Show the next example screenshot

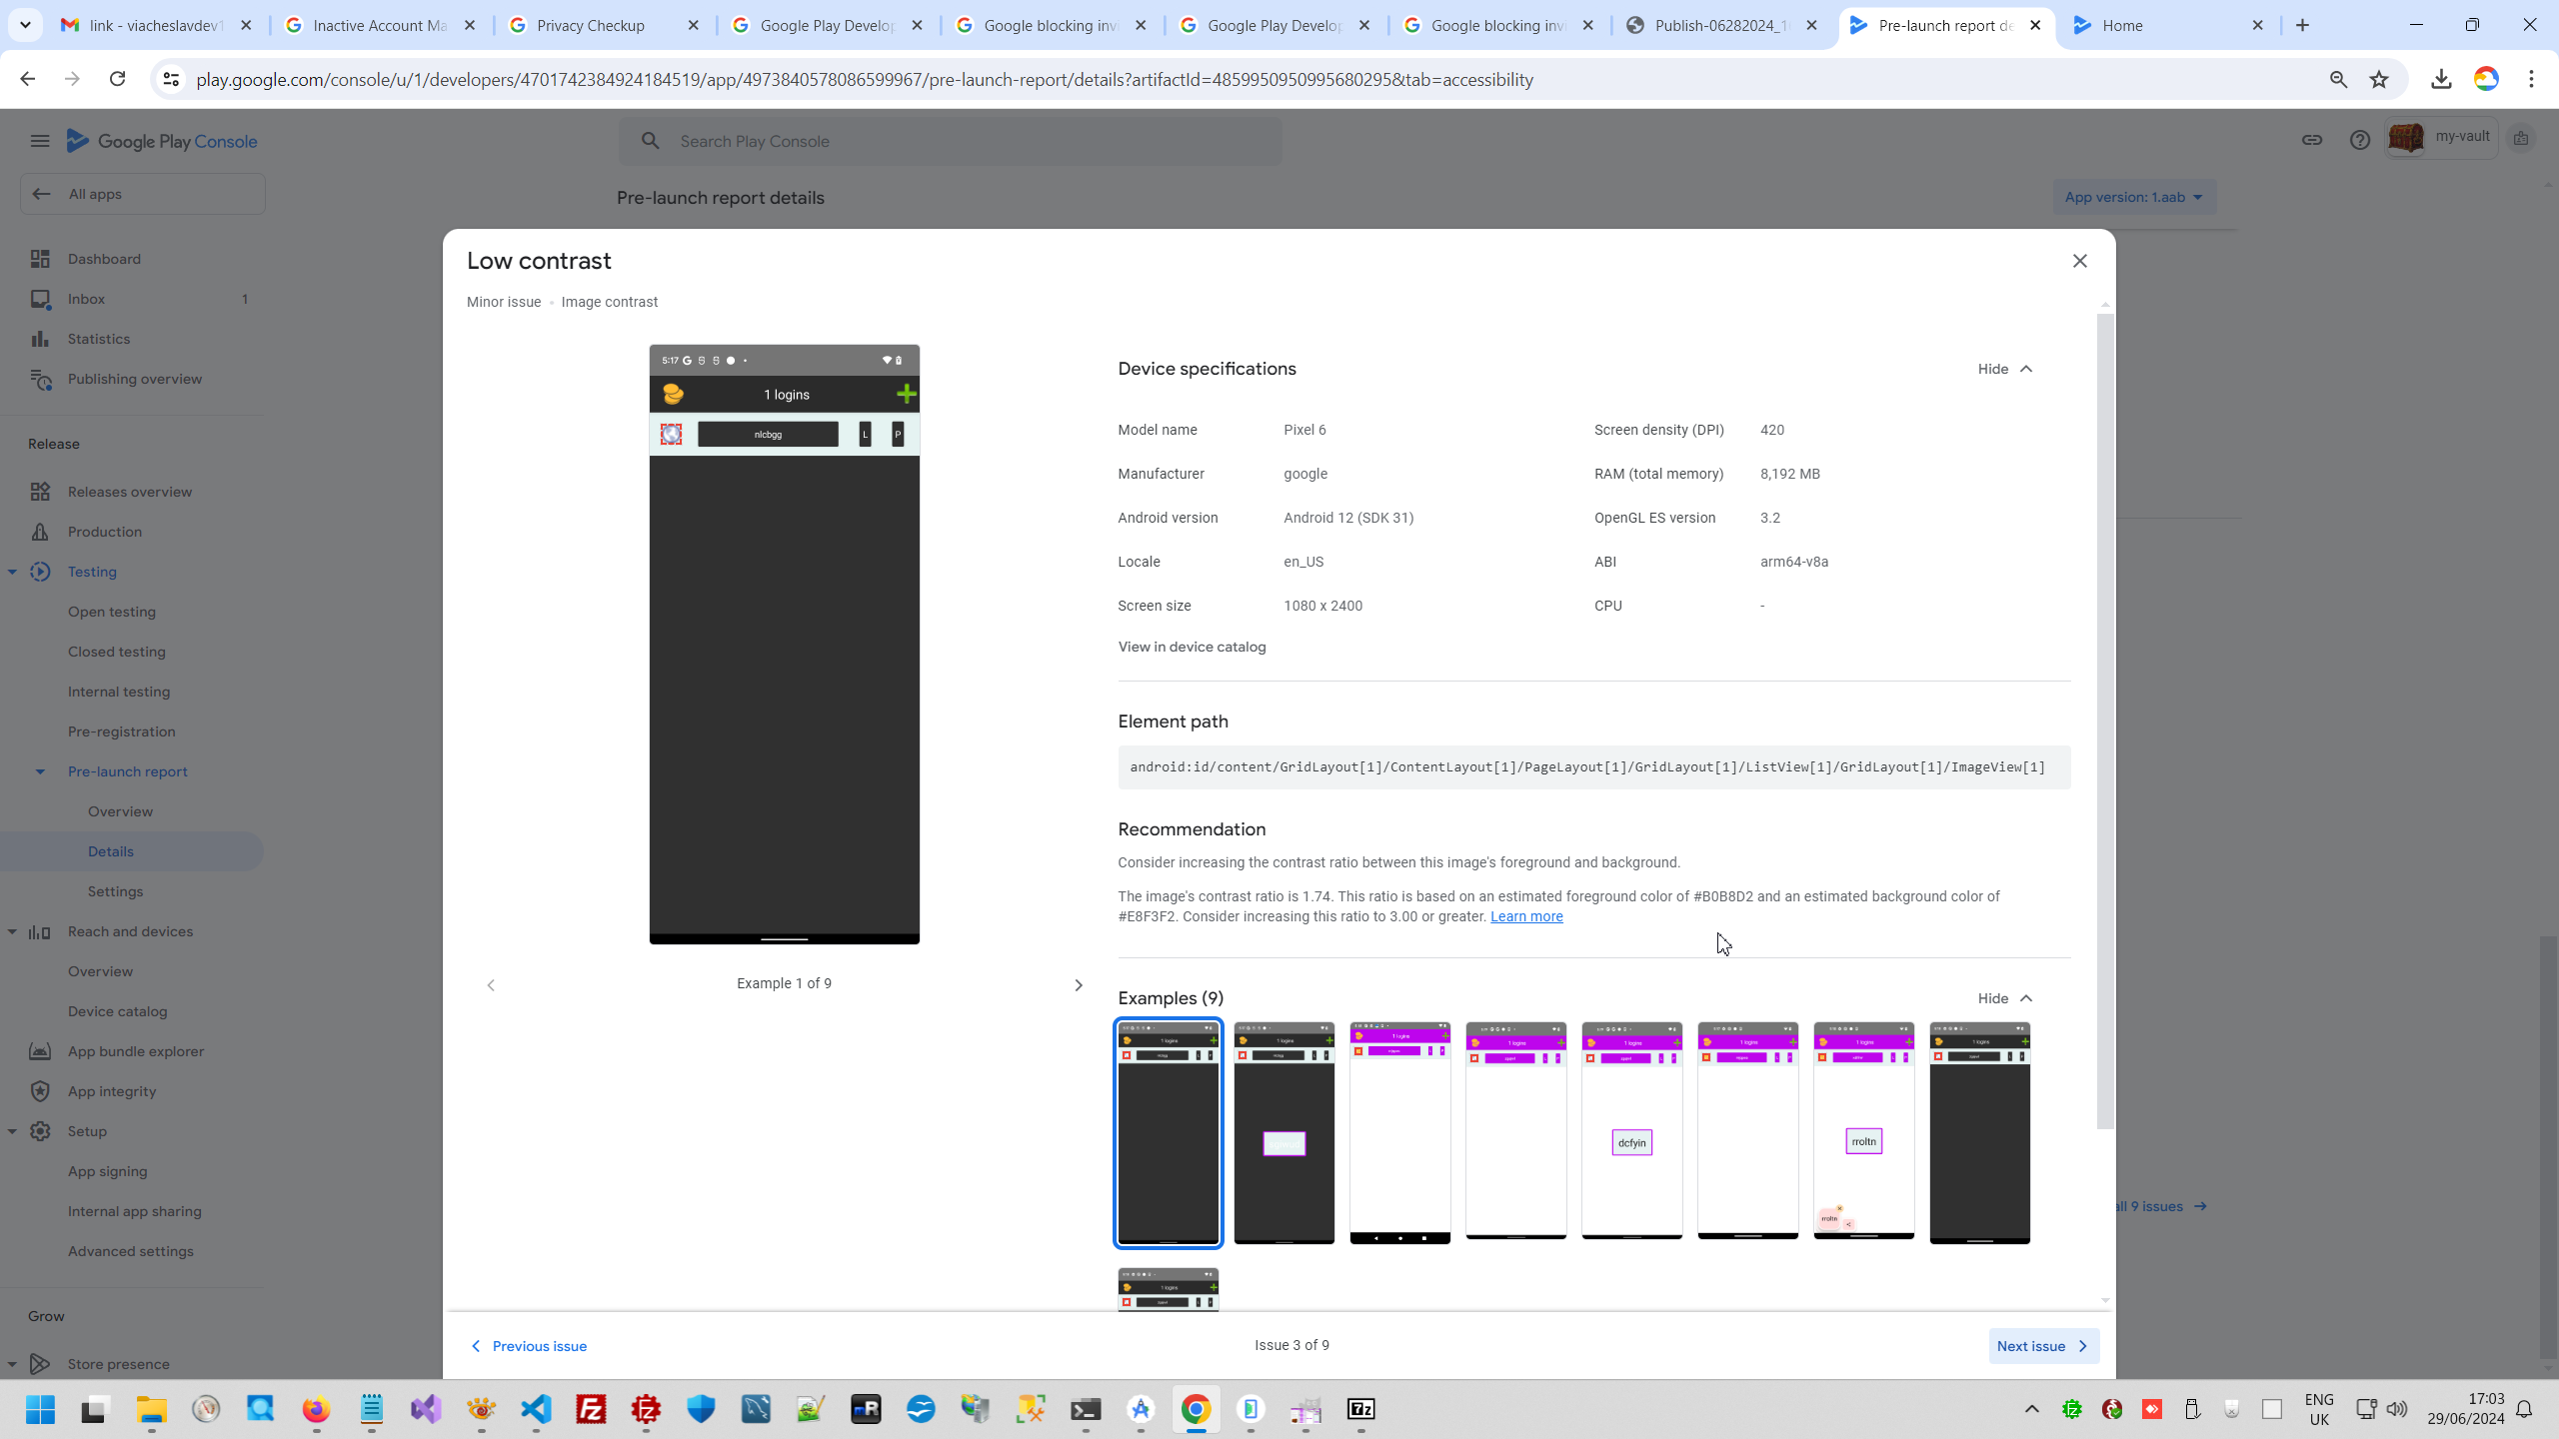click(x=1078, y=985)
